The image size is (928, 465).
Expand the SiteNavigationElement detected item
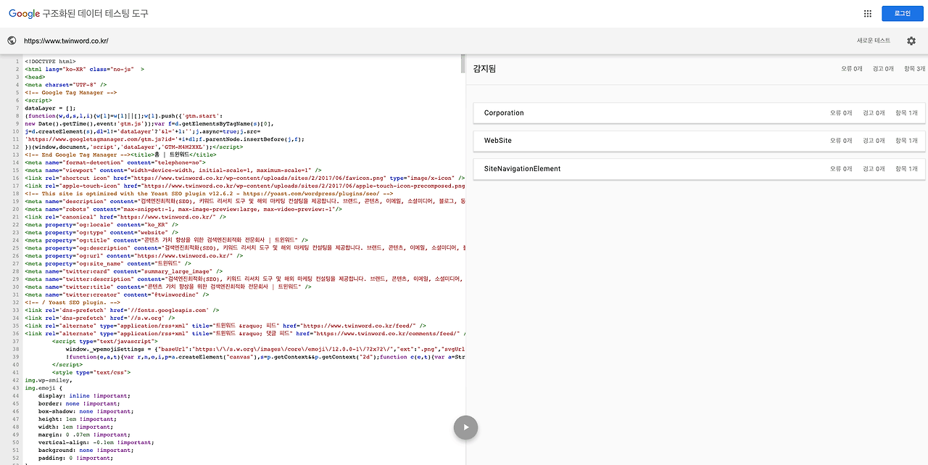coord(523,168)
